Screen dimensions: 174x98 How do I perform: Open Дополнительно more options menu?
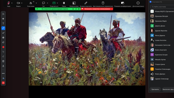click(x=138, y=3)
